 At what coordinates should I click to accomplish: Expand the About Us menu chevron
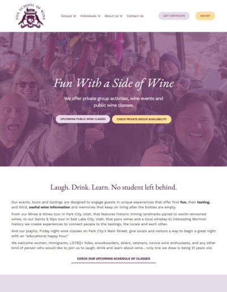pos(121,16)
